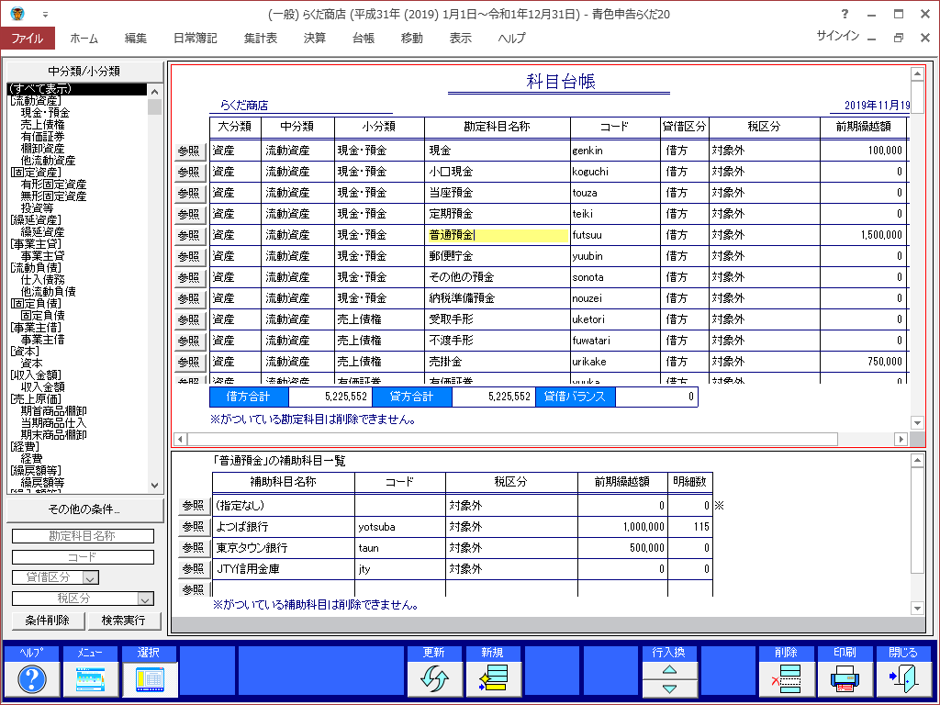Select 売上債権 in the category list

tap(42, 124)
